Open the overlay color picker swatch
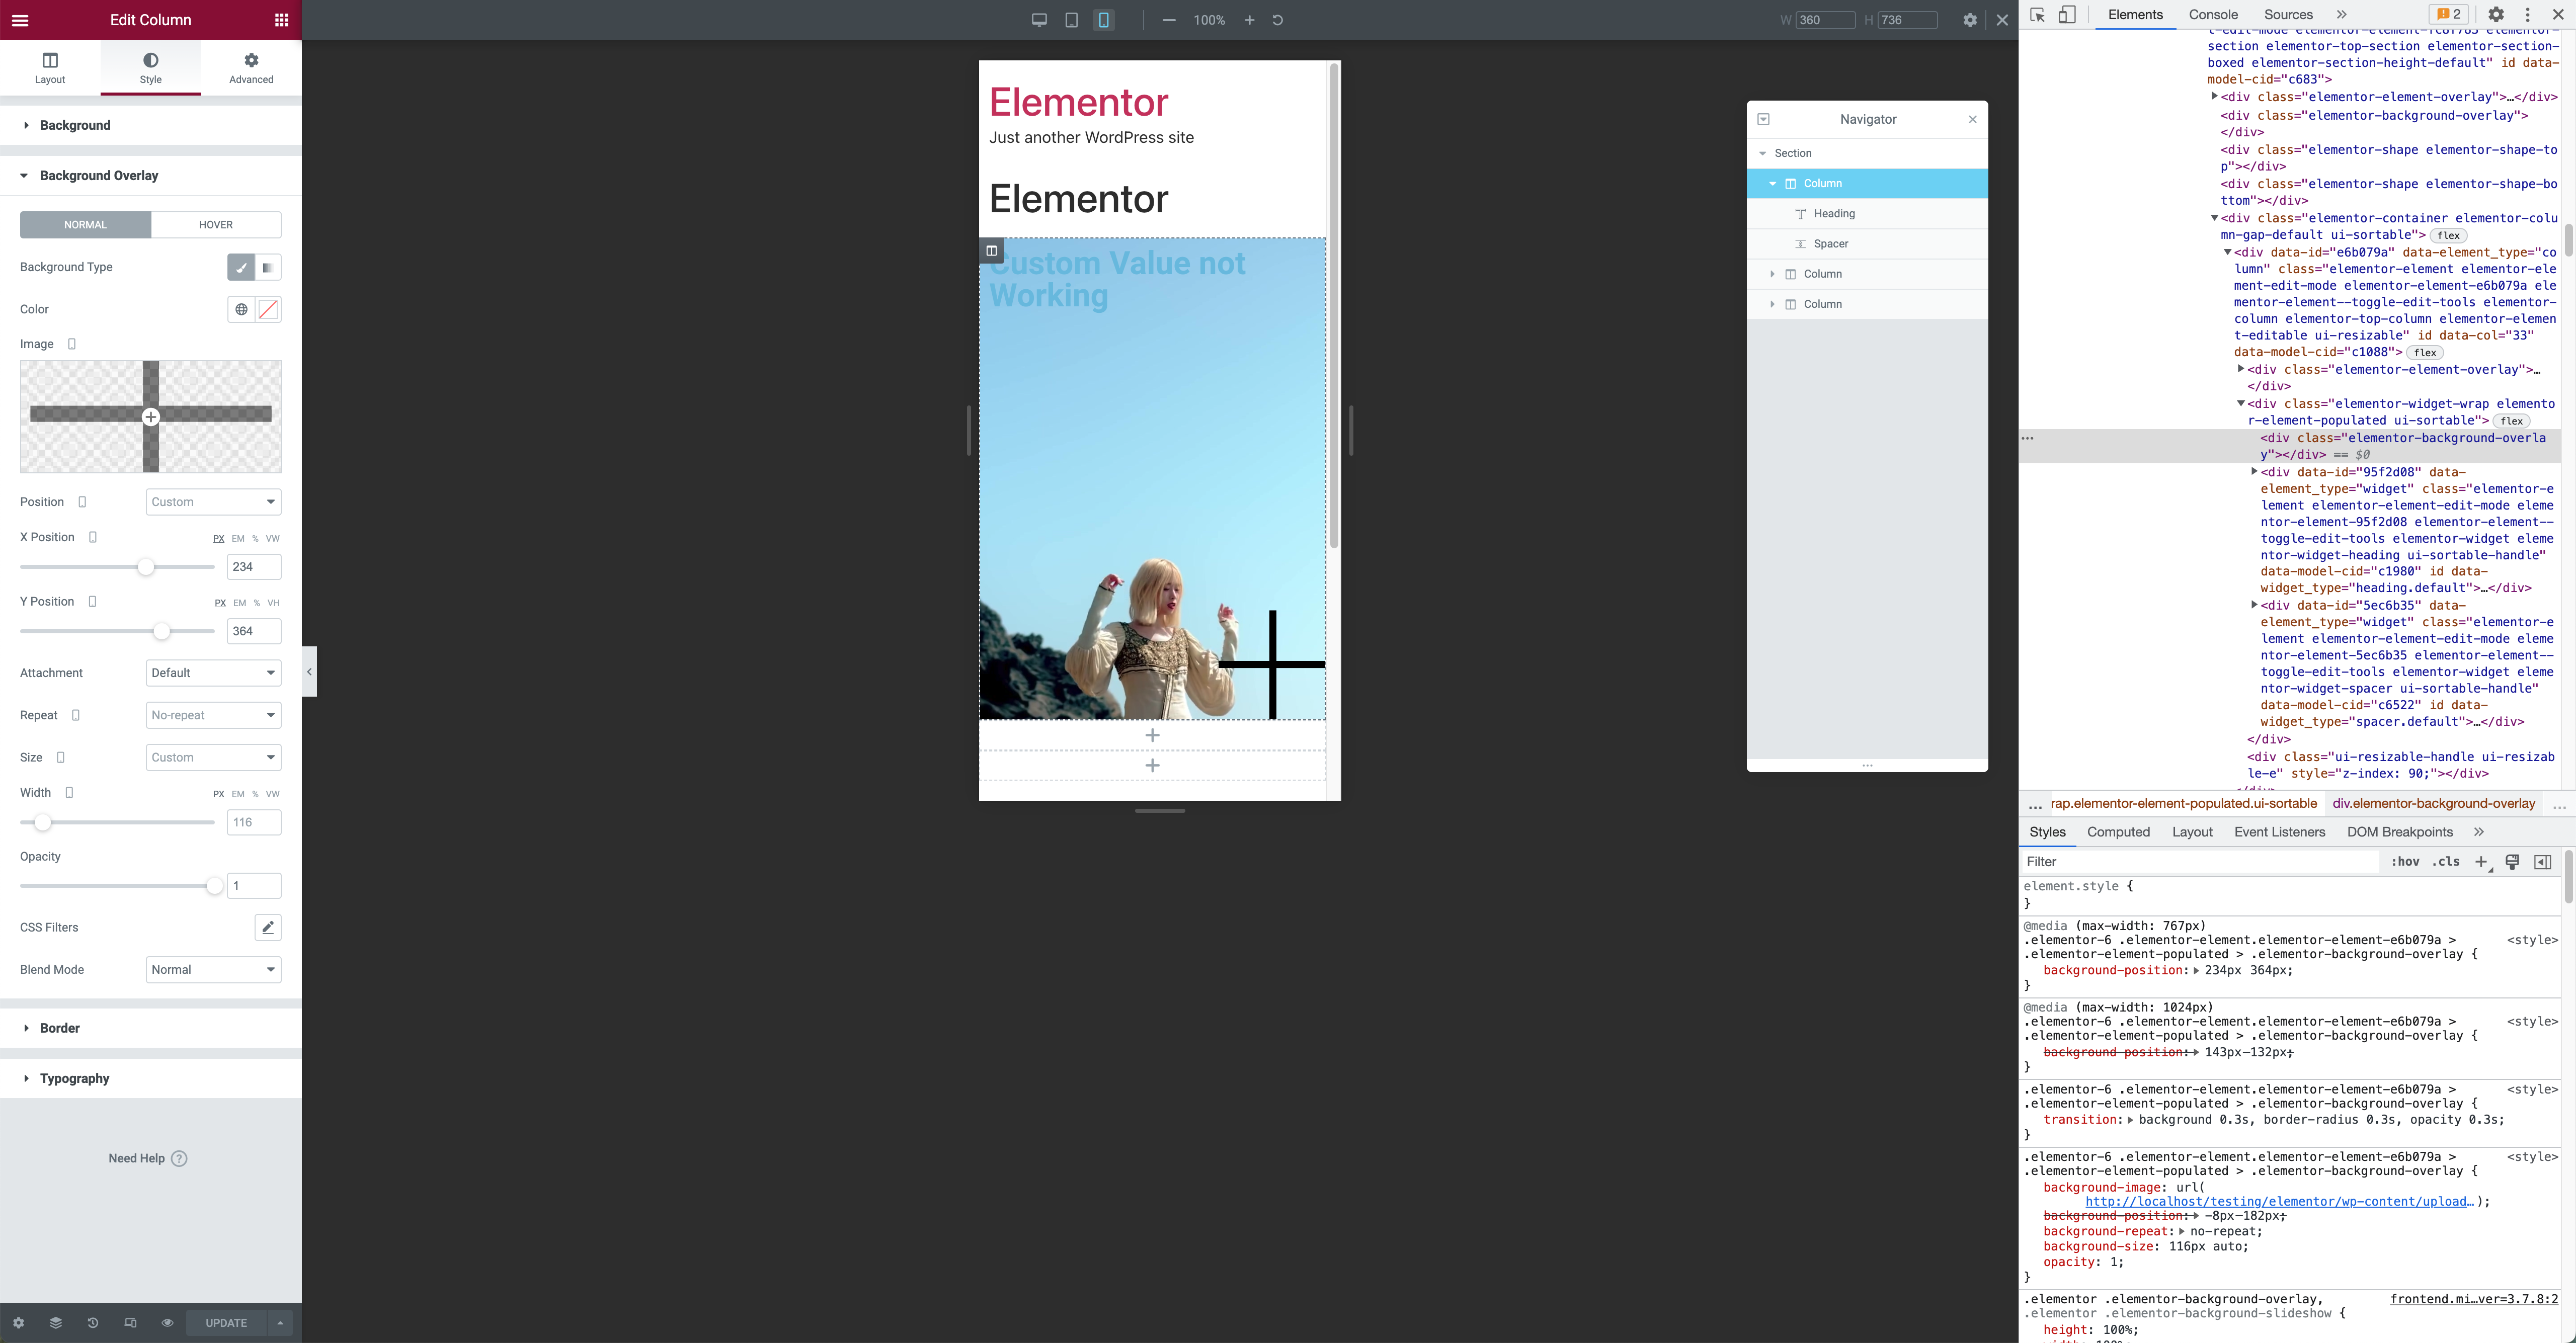Image resolution: width=2576 pixels, height=1343 pixels. pos(268,310)
